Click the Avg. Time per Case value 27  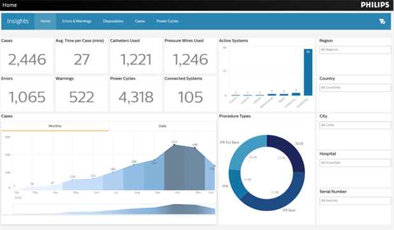click(x=82, y=60)
